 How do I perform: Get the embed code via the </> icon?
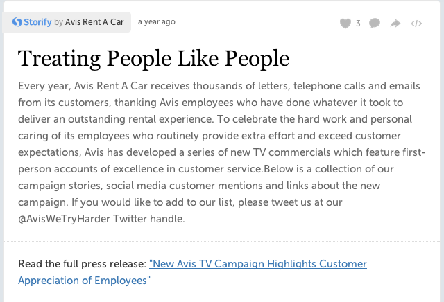416,24
